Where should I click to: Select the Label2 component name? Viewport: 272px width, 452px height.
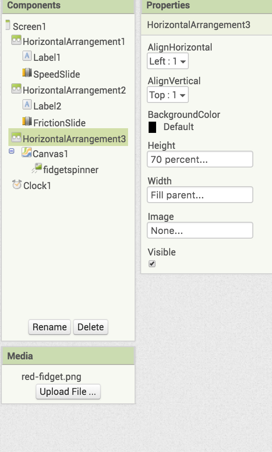47,106
